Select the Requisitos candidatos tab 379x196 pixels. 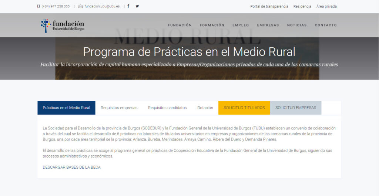pyautogui.click(x=167, y=108)
